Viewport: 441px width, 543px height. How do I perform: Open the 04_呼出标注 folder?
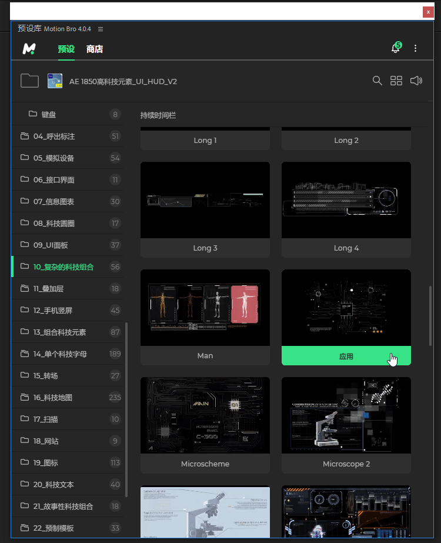coord(68,136)
